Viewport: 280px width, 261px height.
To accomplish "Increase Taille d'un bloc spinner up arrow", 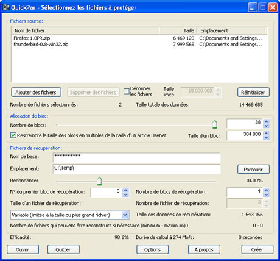I will tap(266, 134).
